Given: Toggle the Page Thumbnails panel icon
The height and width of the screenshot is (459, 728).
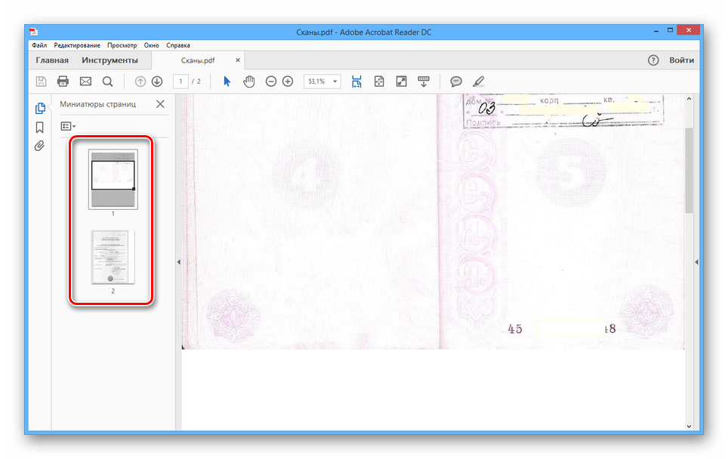Looking at the screenshot, I should click(41, 108).
